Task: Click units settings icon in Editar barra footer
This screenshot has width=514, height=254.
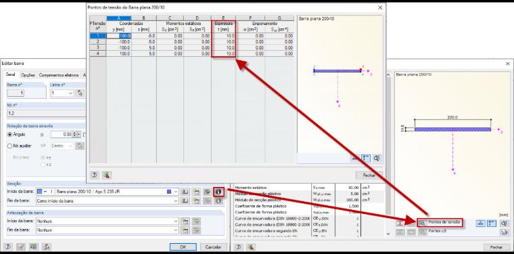Action: click(x=33, y=247)
